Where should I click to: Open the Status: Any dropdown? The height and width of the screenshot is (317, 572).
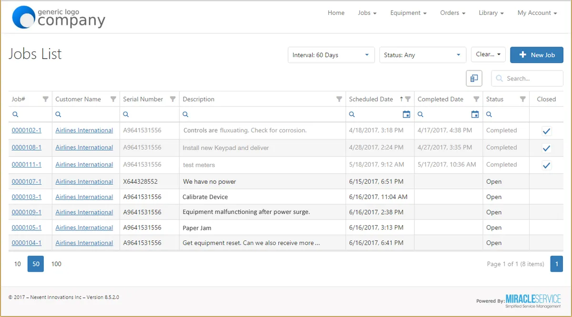click(x=422, y=55)
